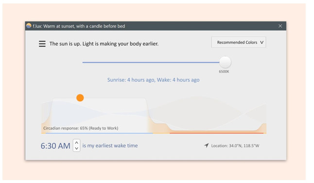Open the Location 34.0°N, 118.5°W setting
The width and height of the screenshot is (314, 183).
tap(235, 146)
